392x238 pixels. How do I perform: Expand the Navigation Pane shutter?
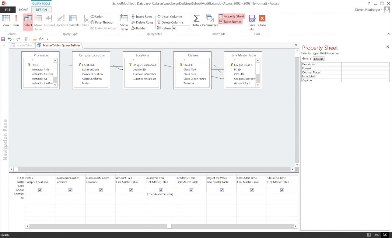[4, 46]
